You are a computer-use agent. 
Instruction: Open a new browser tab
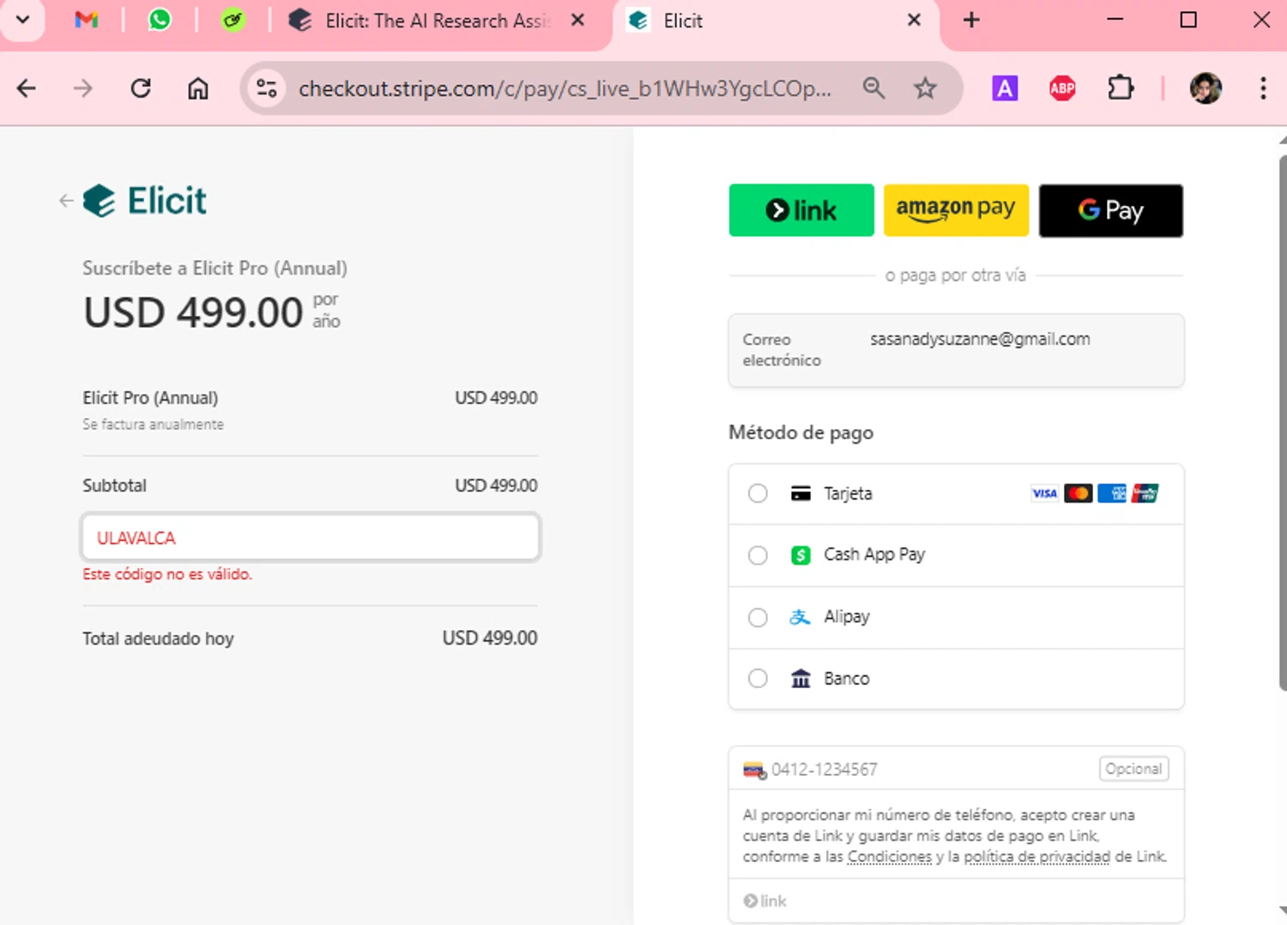point(971,20)
